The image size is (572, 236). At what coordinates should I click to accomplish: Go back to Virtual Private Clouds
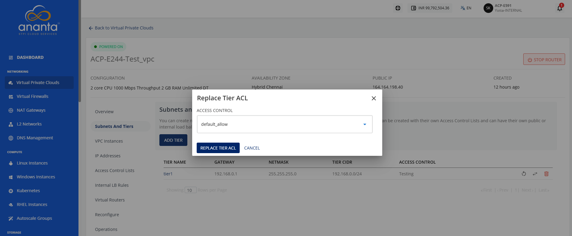[121, 28]
